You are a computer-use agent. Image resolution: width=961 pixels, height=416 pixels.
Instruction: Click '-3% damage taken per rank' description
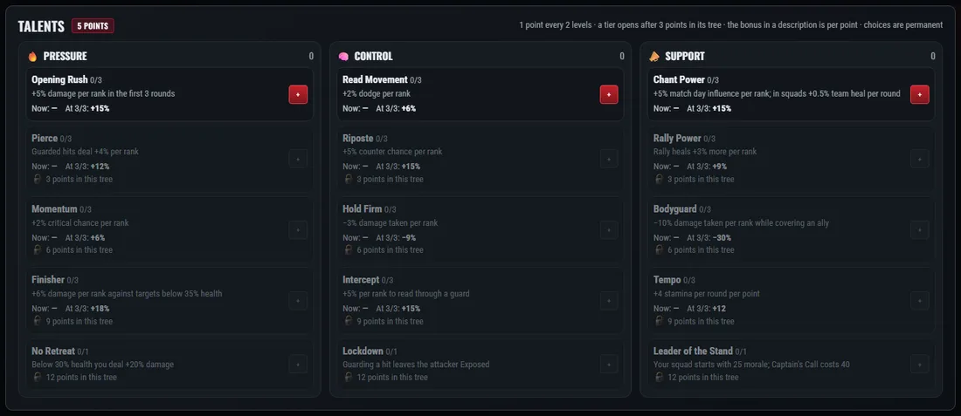pyautogui.click(x=391, y=222)
